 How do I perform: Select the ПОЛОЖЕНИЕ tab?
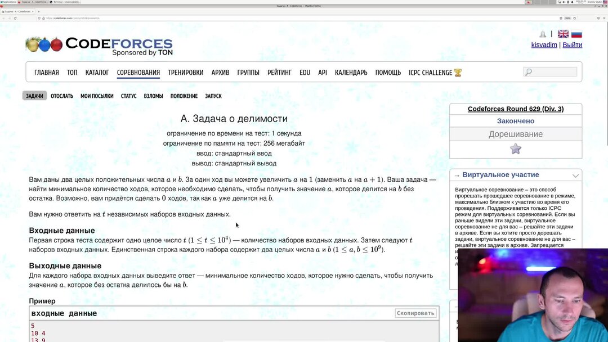click(184, 96)
